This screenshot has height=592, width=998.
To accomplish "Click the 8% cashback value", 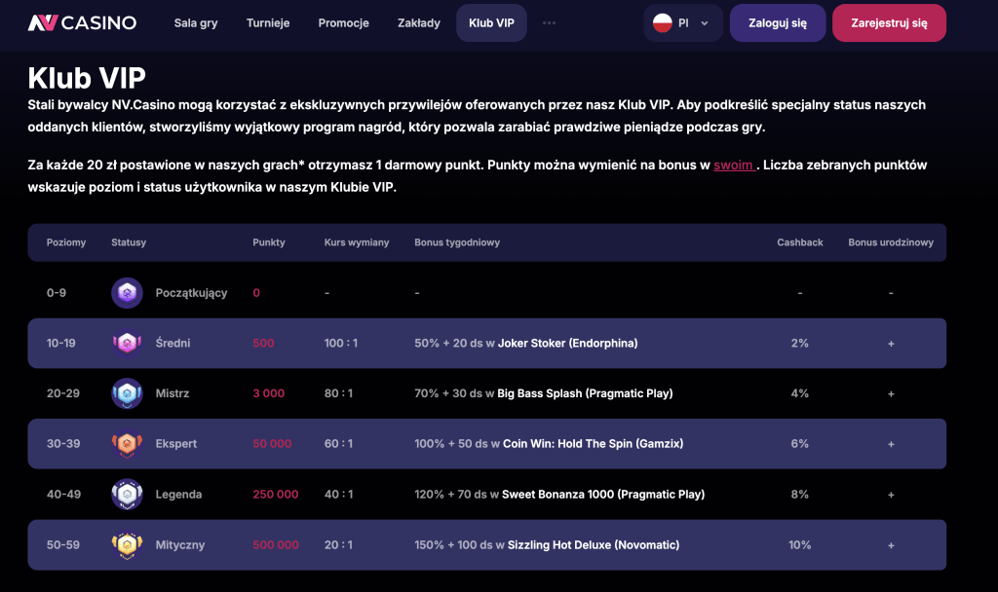I will point(800,494).
